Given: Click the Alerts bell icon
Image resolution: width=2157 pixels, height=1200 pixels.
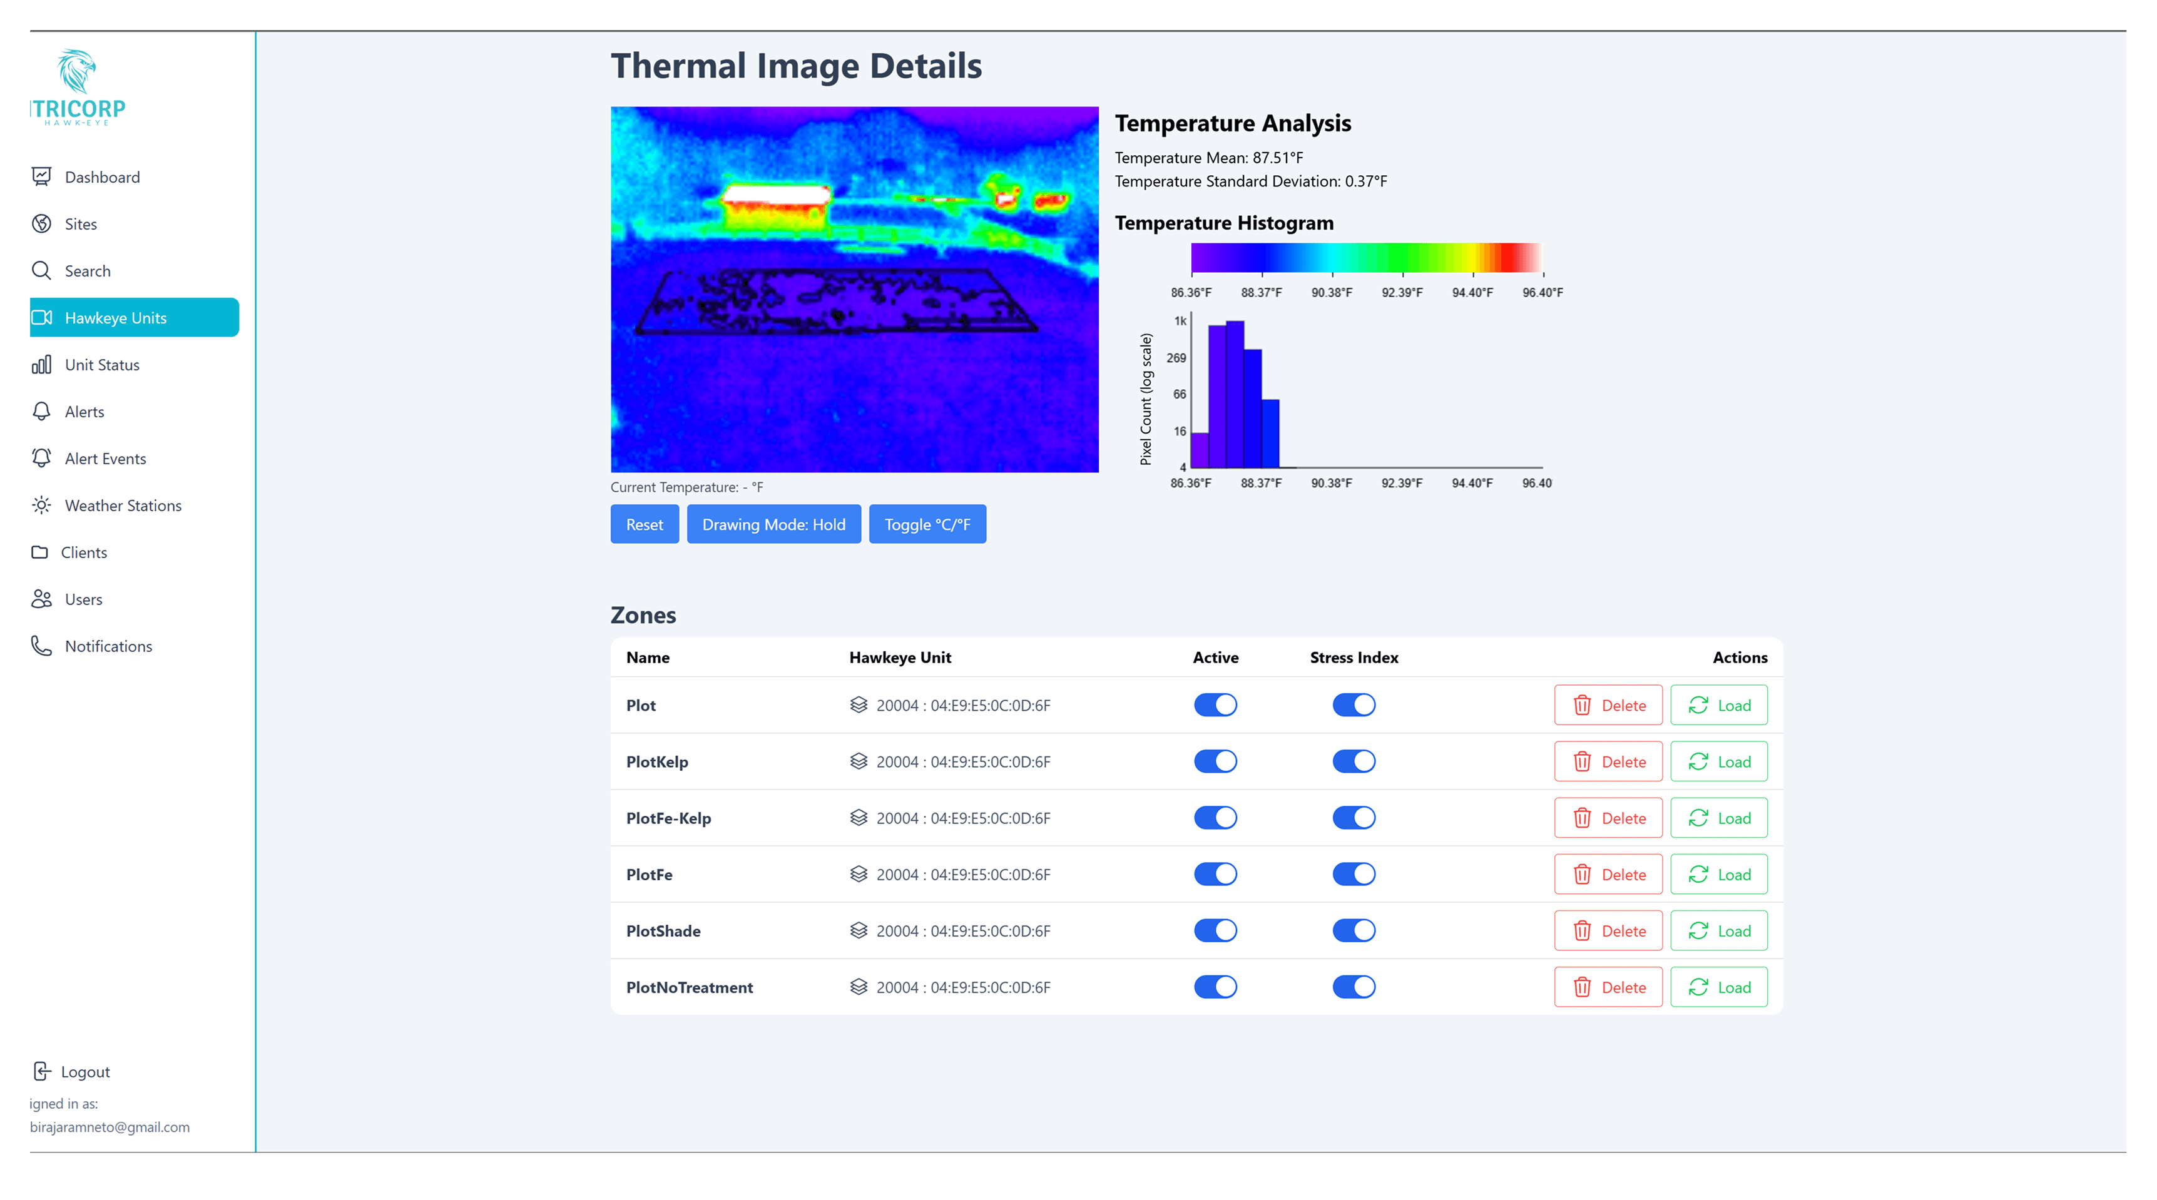Looking at the screenshot, I should (41, 411).
